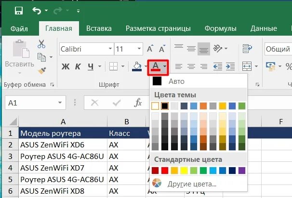Select column A header
This screenshot has width=292, height=198.
click(x=63, y=121)
